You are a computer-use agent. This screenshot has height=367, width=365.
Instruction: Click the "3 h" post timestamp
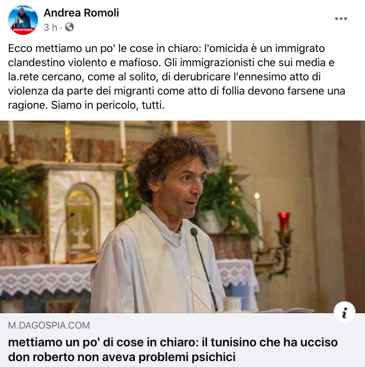click(50, 27)
